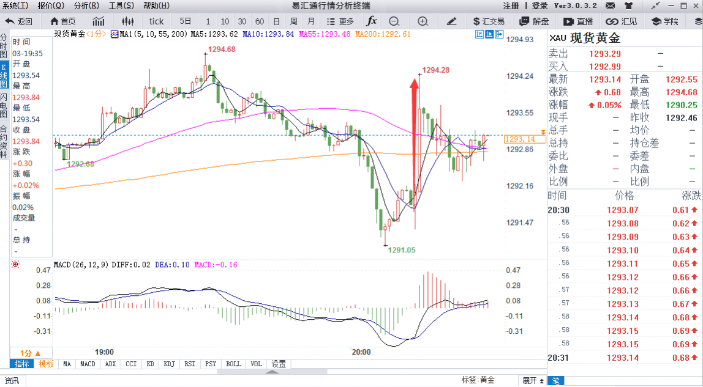703x387 pixels.
Task: Open the mail envelope icon in title bar
Action: coord(612,6)
